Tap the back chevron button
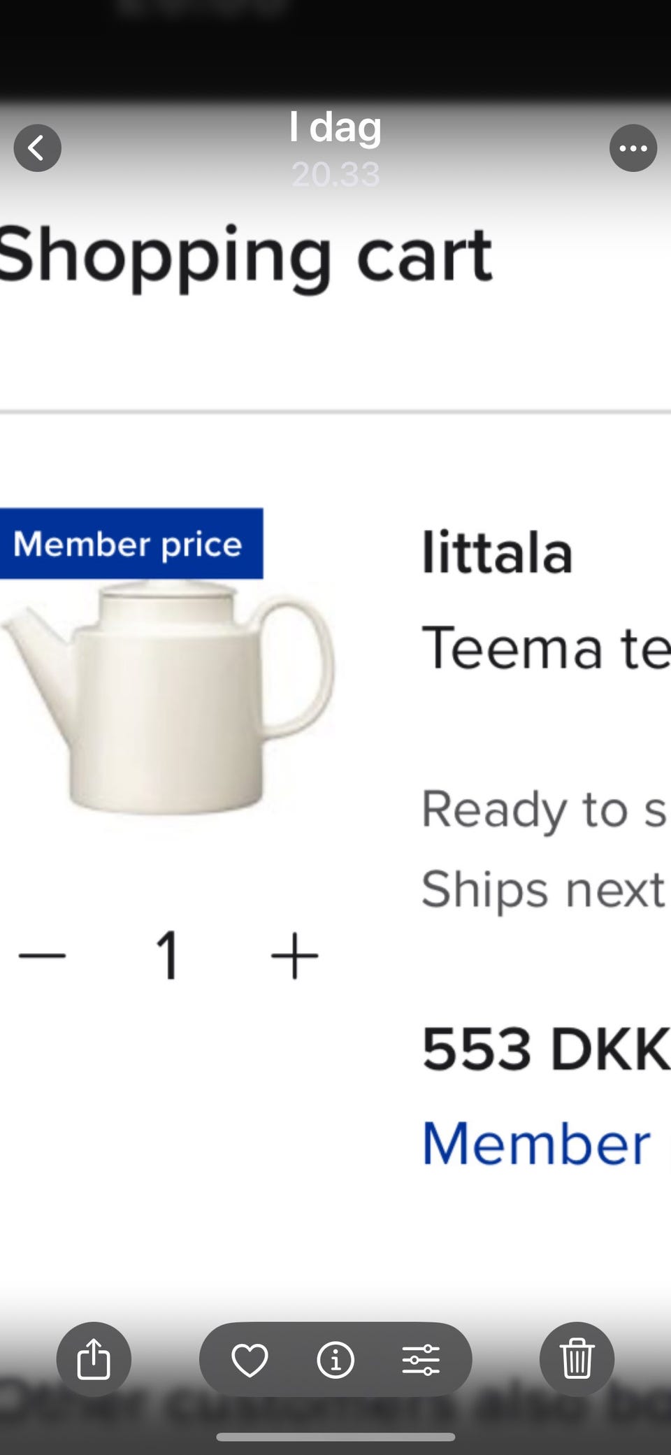Screen dimensions: 671x1455 click(x=38, y=148)
